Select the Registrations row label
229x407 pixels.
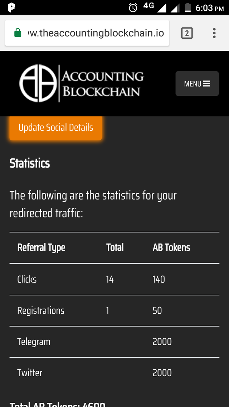pyautogui.click(x=41, y=310)
